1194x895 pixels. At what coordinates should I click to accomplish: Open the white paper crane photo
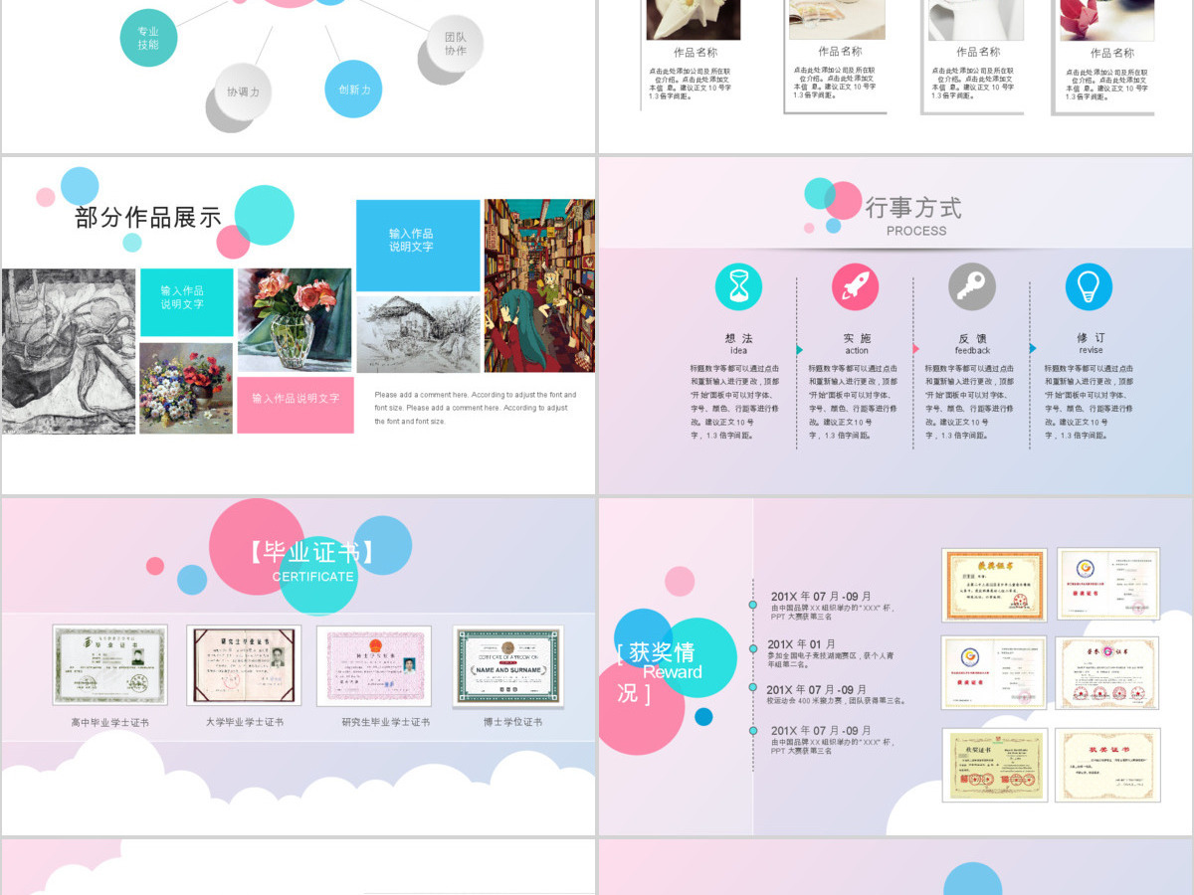(x=694, y=20)
